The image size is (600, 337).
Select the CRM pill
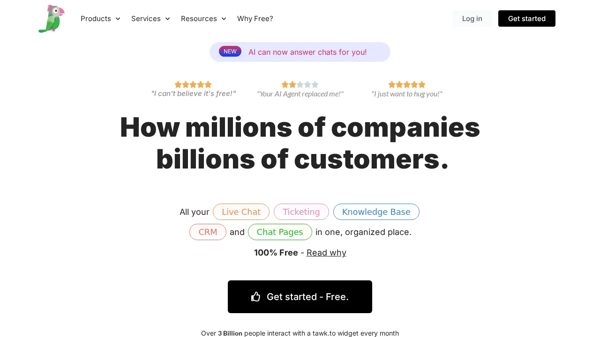click(208, 232)
